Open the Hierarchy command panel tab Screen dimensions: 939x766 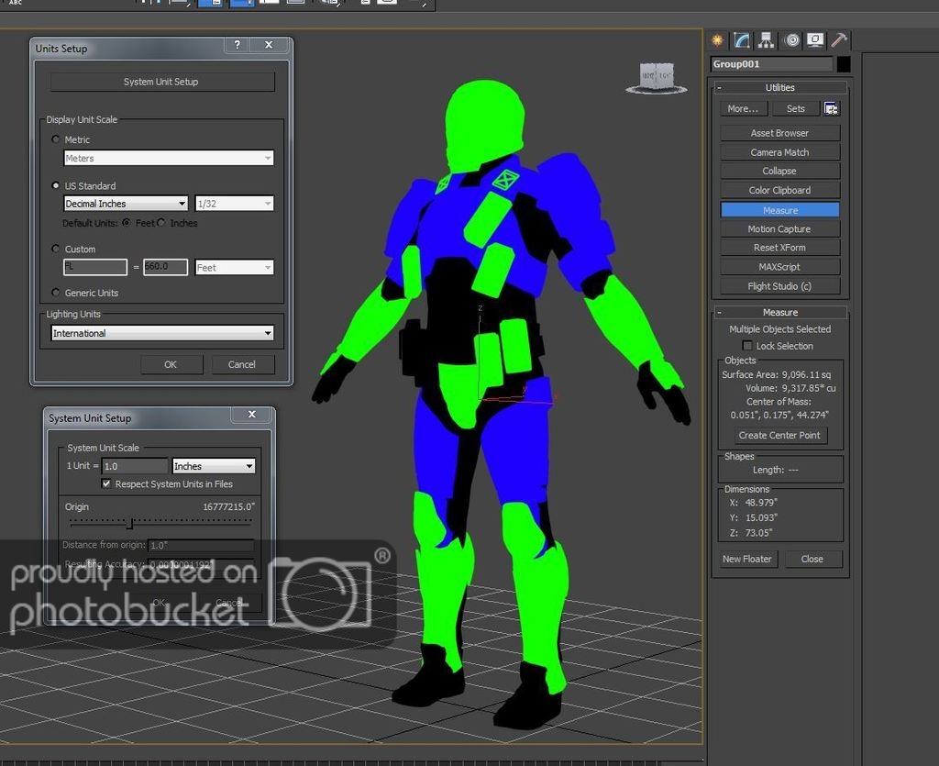[766, 40]
